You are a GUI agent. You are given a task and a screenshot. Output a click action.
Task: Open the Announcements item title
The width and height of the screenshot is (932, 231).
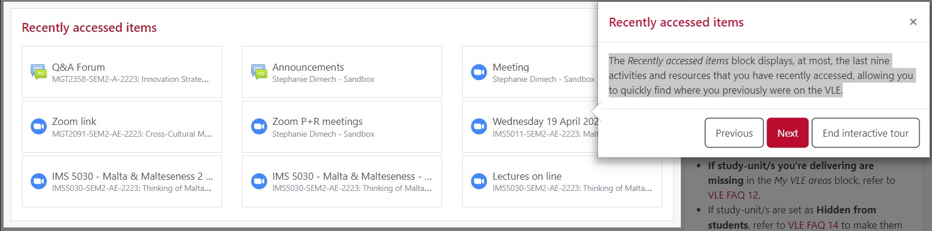click(308, 67)
